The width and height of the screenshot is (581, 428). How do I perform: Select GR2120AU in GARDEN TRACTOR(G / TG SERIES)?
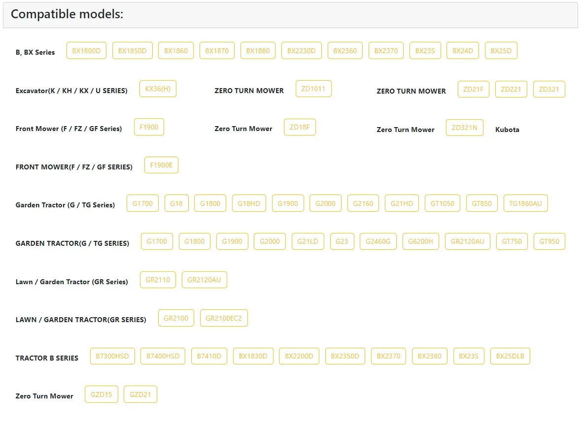click(467, 241)
